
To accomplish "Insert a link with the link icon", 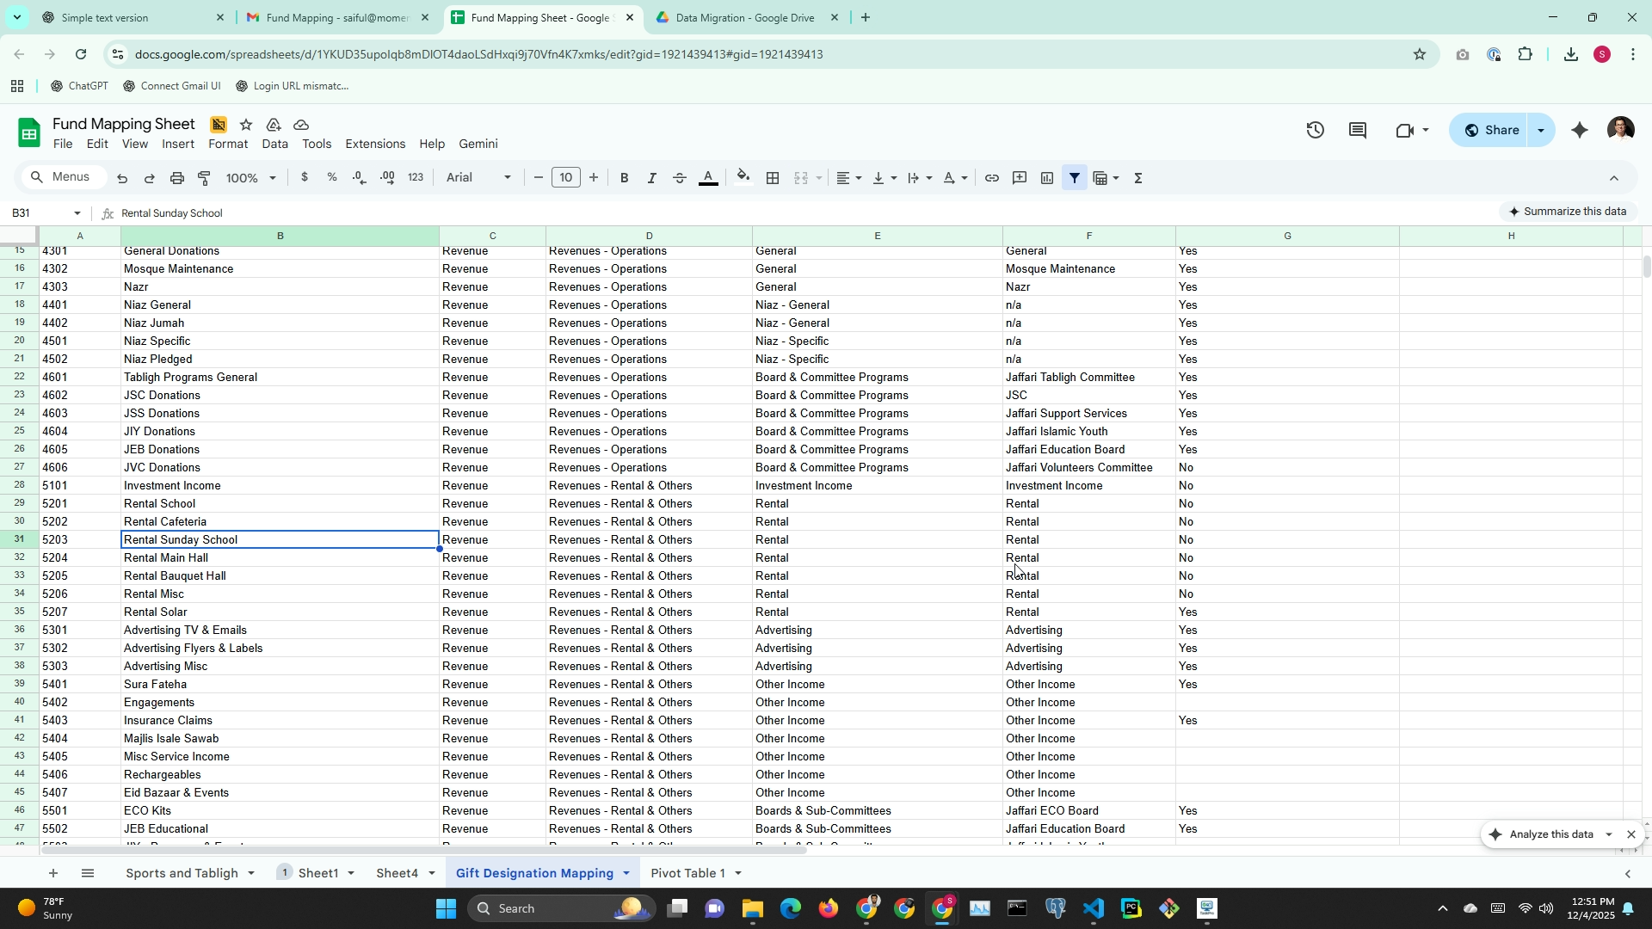I will pyautogui.click(x=991, y=178).
